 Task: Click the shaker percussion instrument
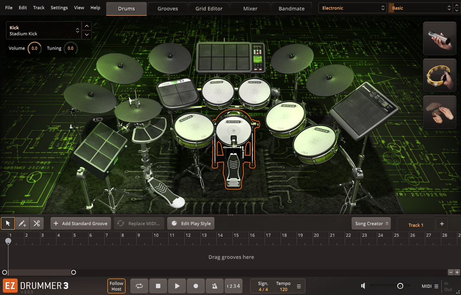439,39
